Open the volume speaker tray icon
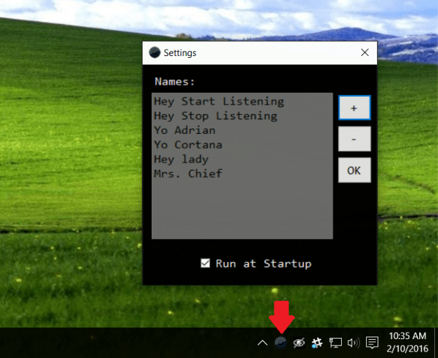Viewport: 438px width, 358px height. [x=354, y=343]
